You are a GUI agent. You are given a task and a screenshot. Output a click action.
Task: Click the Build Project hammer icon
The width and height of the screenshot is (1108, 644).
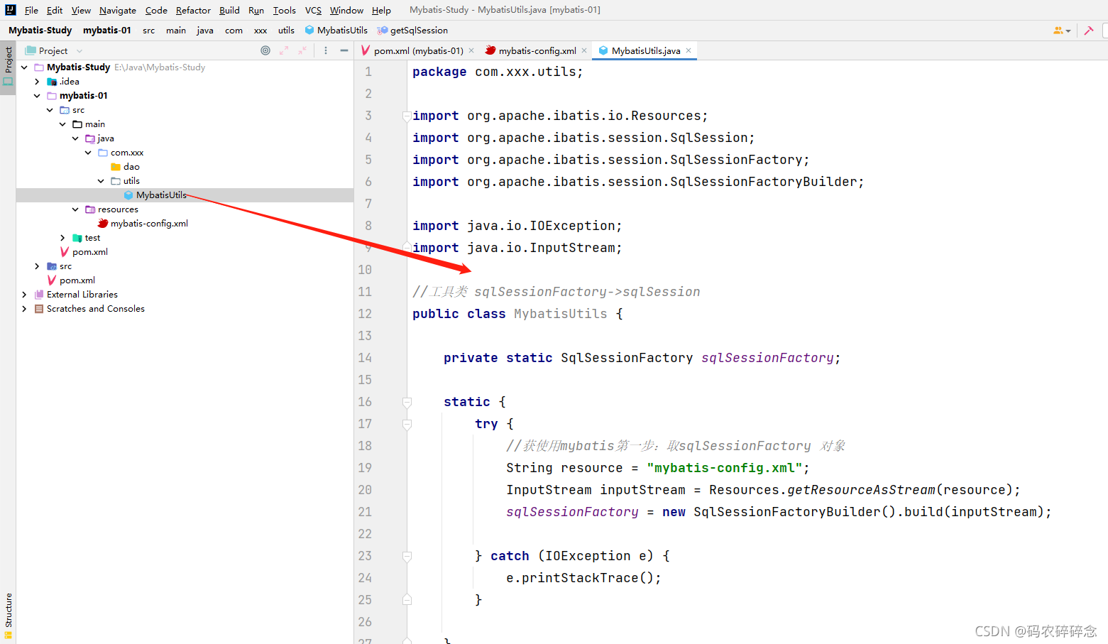[x=1089, y=31]
